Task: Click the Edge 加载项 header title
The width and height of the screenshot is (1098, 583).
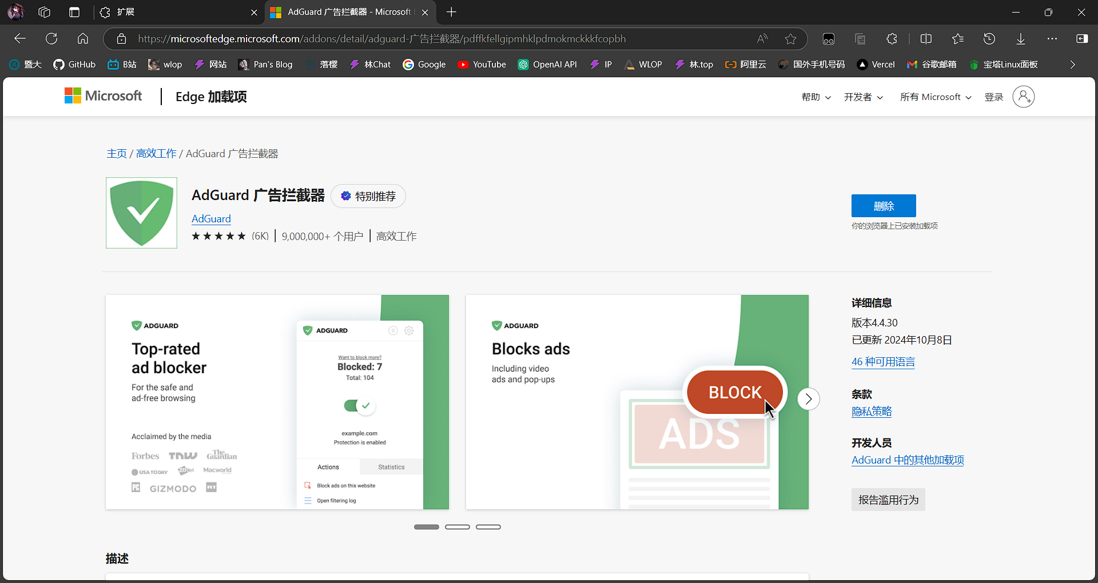Action: click(211, 97)
